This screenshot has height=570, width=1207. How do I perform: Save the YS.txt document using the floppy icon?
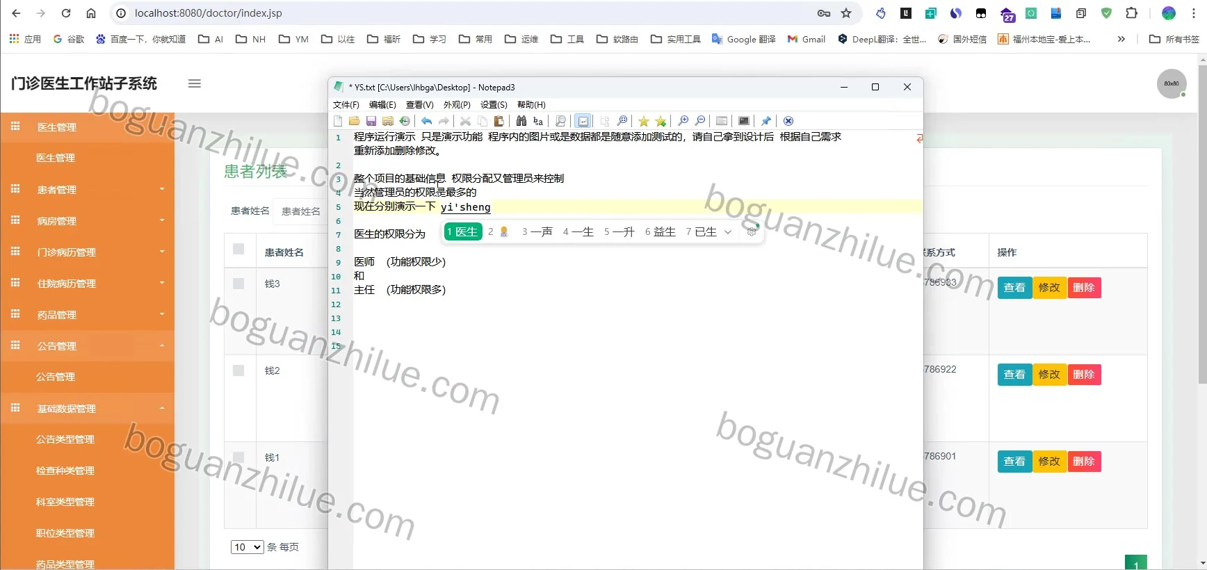(x=371, y=121)
